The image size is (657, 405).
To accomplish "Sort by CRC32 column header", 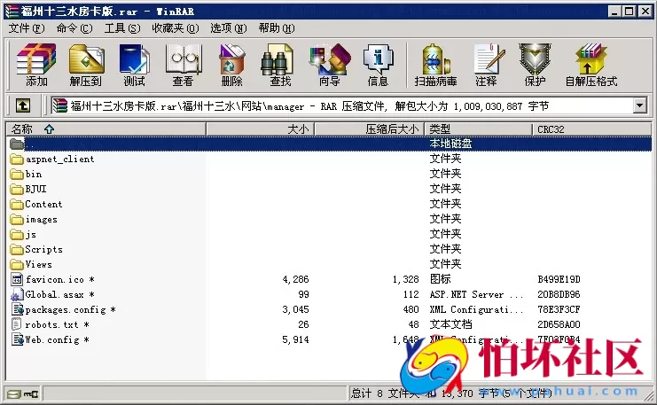I will (591, 129).
